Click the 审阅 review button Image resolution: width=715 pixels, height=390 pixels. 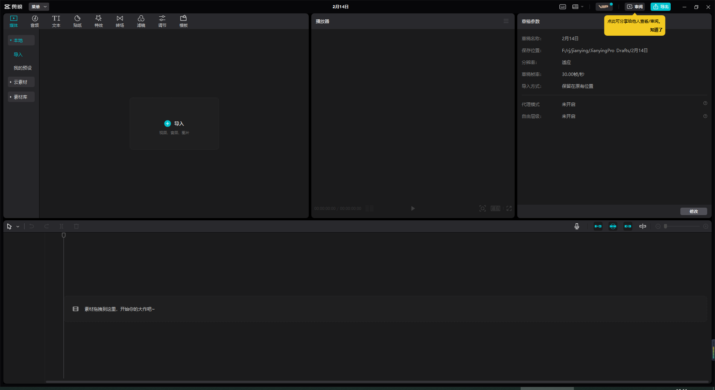635,7
